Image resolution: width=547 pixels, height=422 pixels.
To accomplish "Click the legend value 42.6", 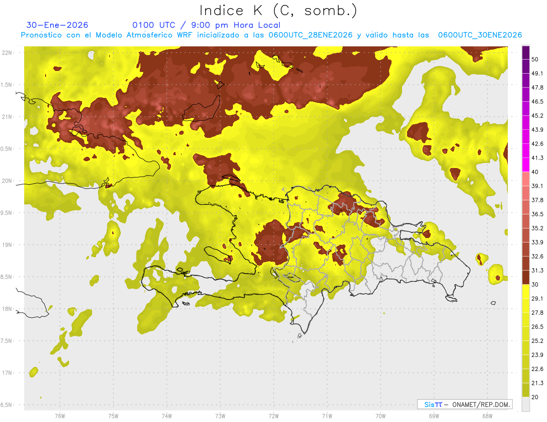I will pyautogui.click(x=537, y=144).
